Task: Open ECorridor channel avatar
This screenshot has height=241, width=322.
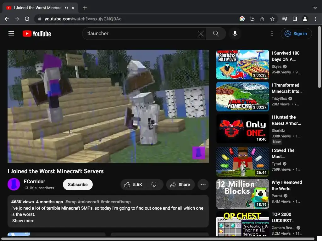Action: click(x=14, y=184)
